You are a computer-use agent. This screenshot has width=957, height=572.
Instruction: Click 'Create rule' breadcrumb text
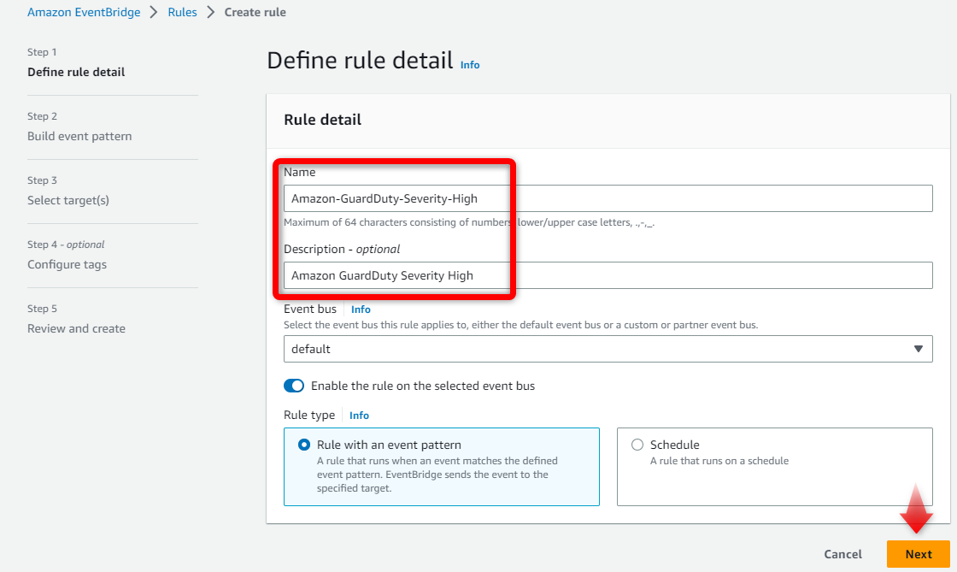pos(255,12)
